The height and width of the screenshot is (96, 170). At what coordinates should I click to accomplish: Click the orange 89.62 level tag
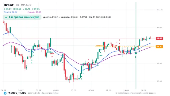click(x=159, y=47)
